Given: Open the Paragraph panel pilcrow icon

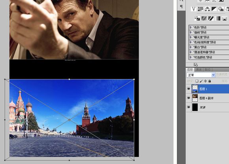Looking at the screenshot, I should pyautogui.click(x=181, y=6).
